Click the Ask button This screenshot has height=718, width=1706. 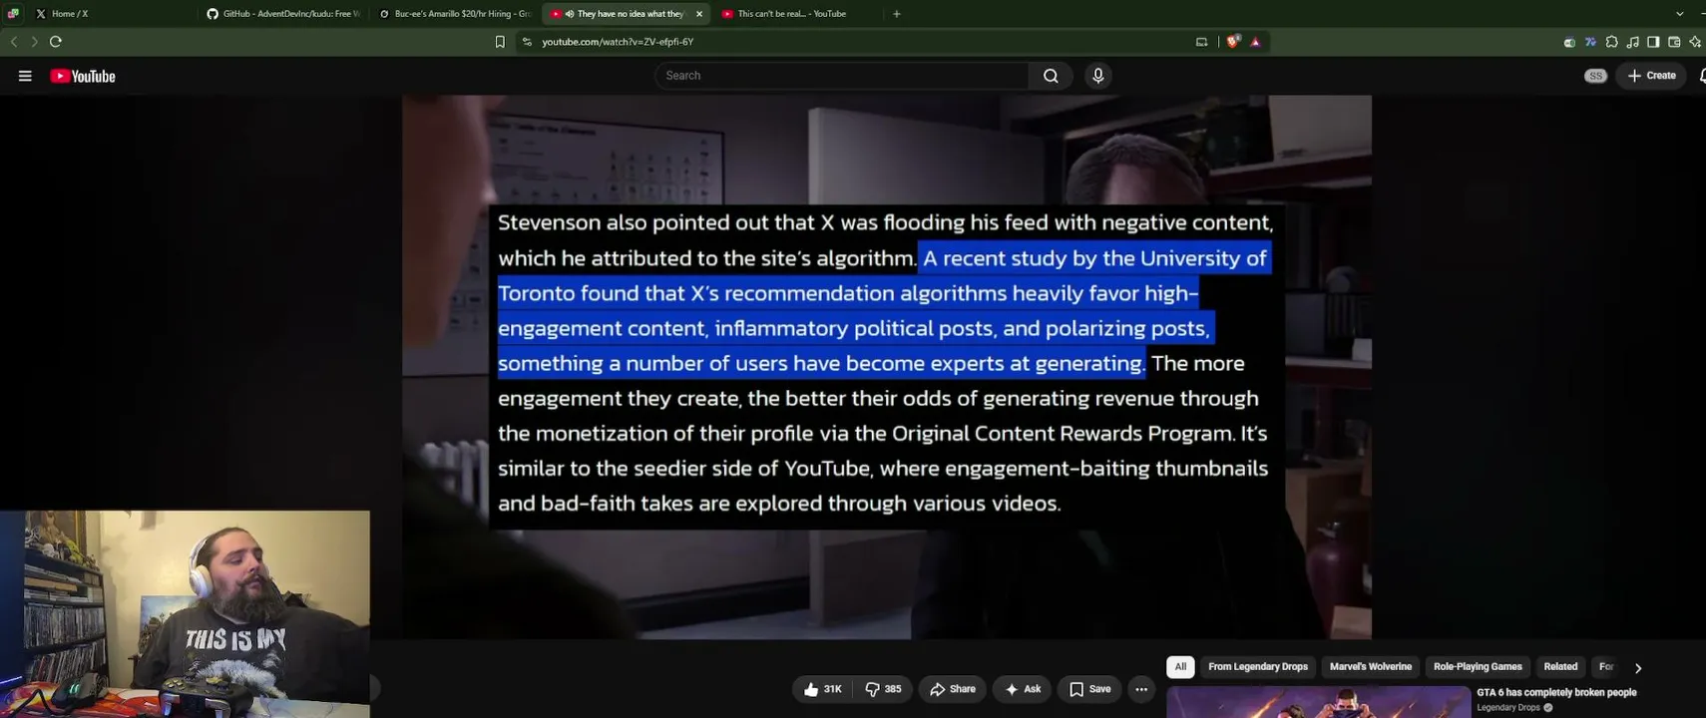pyautogui.click(x=1023, y=689)
